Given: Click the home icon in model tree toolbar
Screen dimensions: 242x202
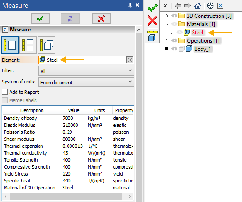Looking at the screenshot, I should [198, 6].
